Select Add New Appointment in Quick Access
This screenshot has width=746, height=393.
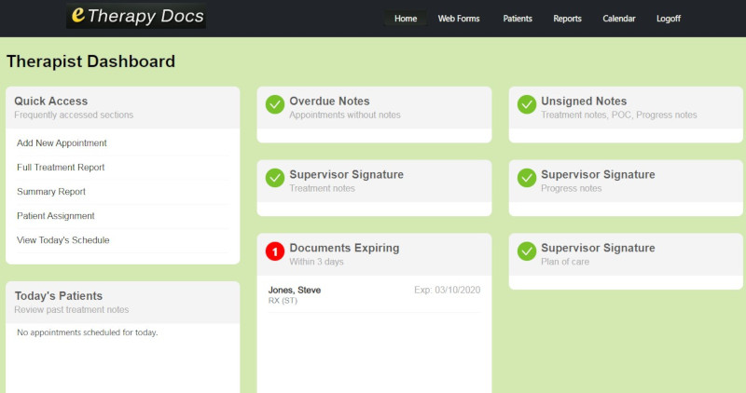pos(62,143)
